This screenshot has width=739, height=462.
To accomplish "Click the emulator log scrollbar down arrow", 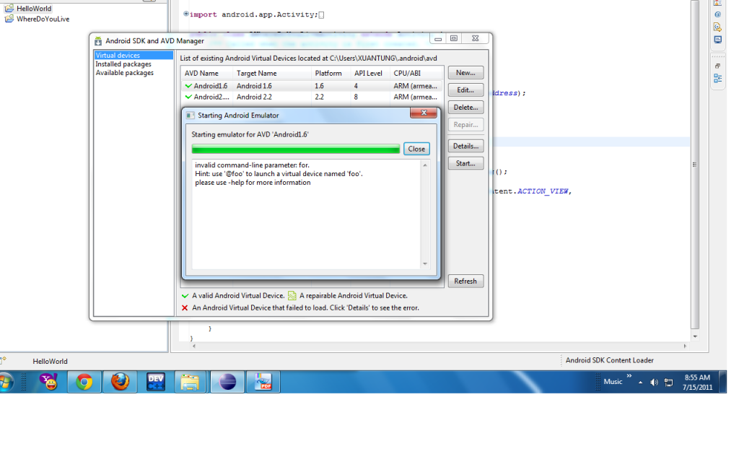I will click(x=425, y=264).
